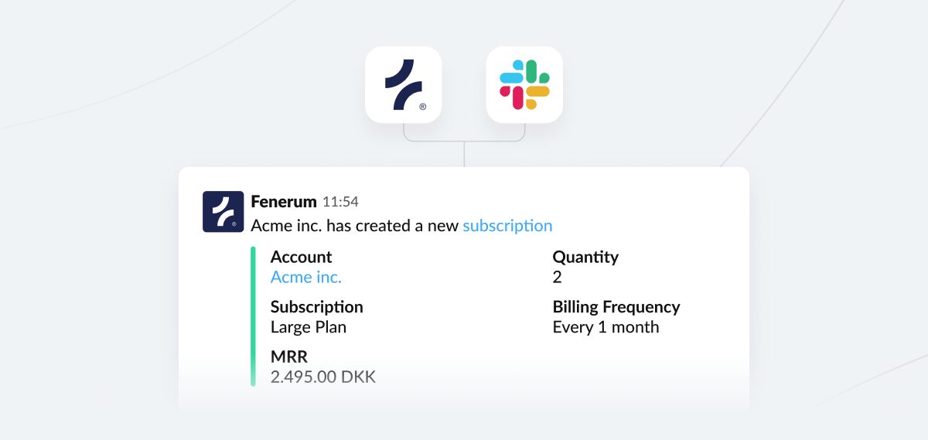Screen dimensions: 928x440
Task: Click the registered trademark symbol on large Fenerum icon
Action: tap(422, 107)
